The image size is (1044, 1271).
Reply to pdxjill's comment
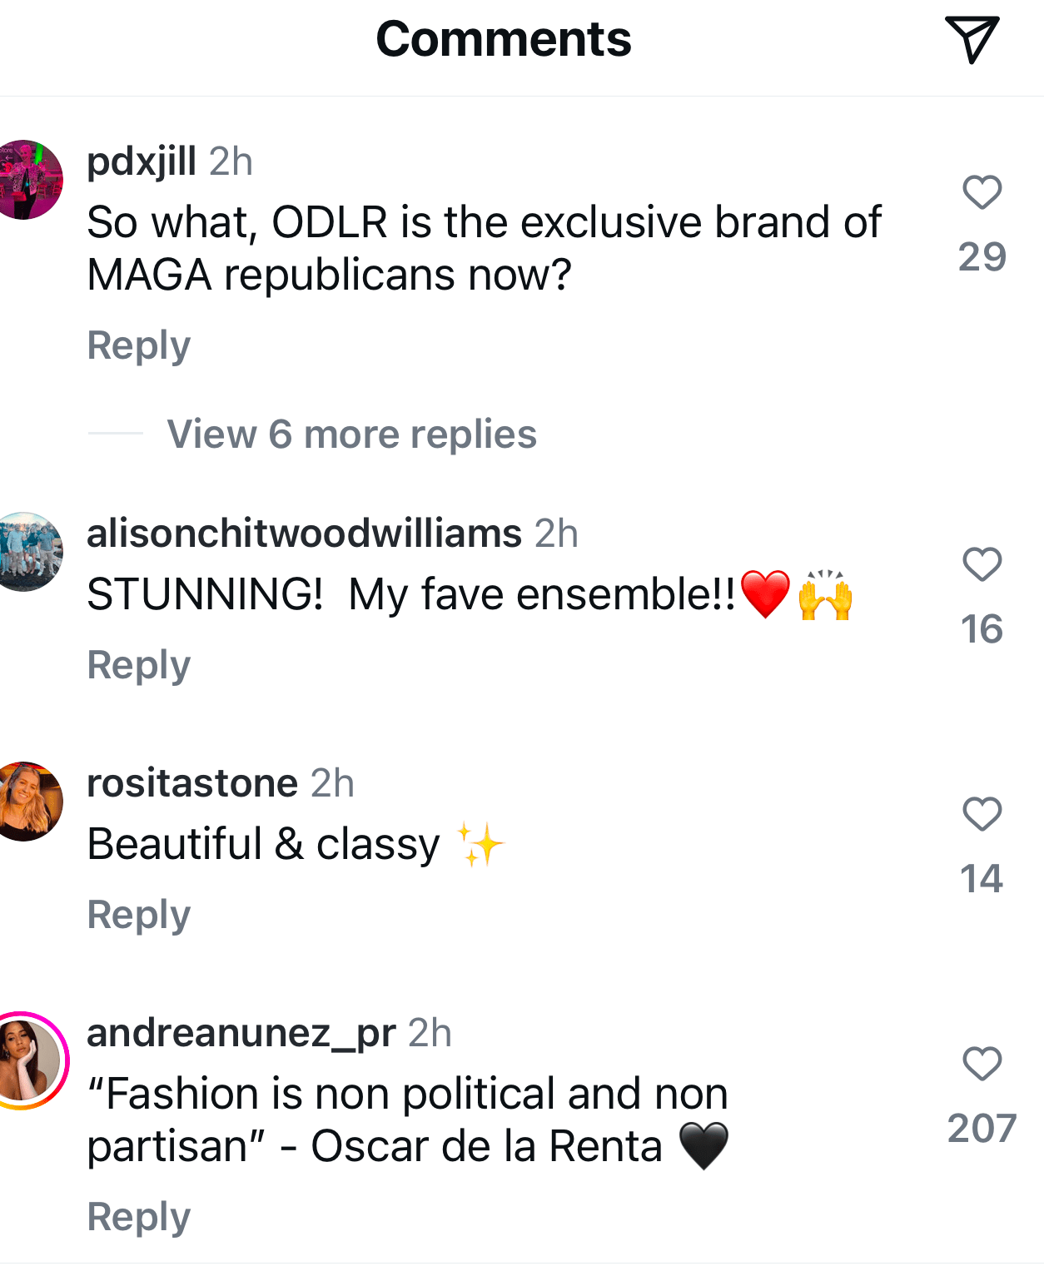click(x=139, y=345)
